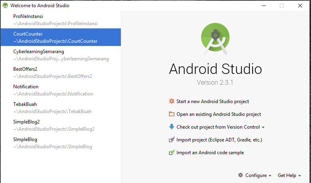Image resolution: width=311 pixels, height=183 pixels.
Task: Open the Get Help dropdown menu
Action: click(289, 175)
